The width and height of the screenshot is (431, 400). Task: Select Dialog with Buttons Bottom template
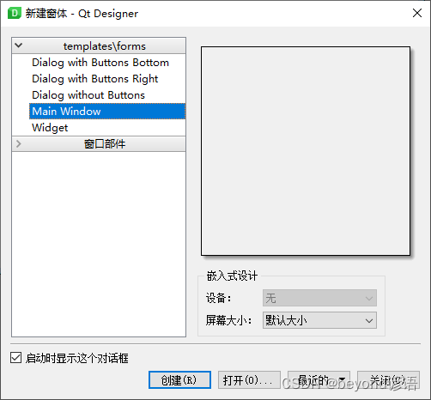pyautogui.click(x=100, y=63)
